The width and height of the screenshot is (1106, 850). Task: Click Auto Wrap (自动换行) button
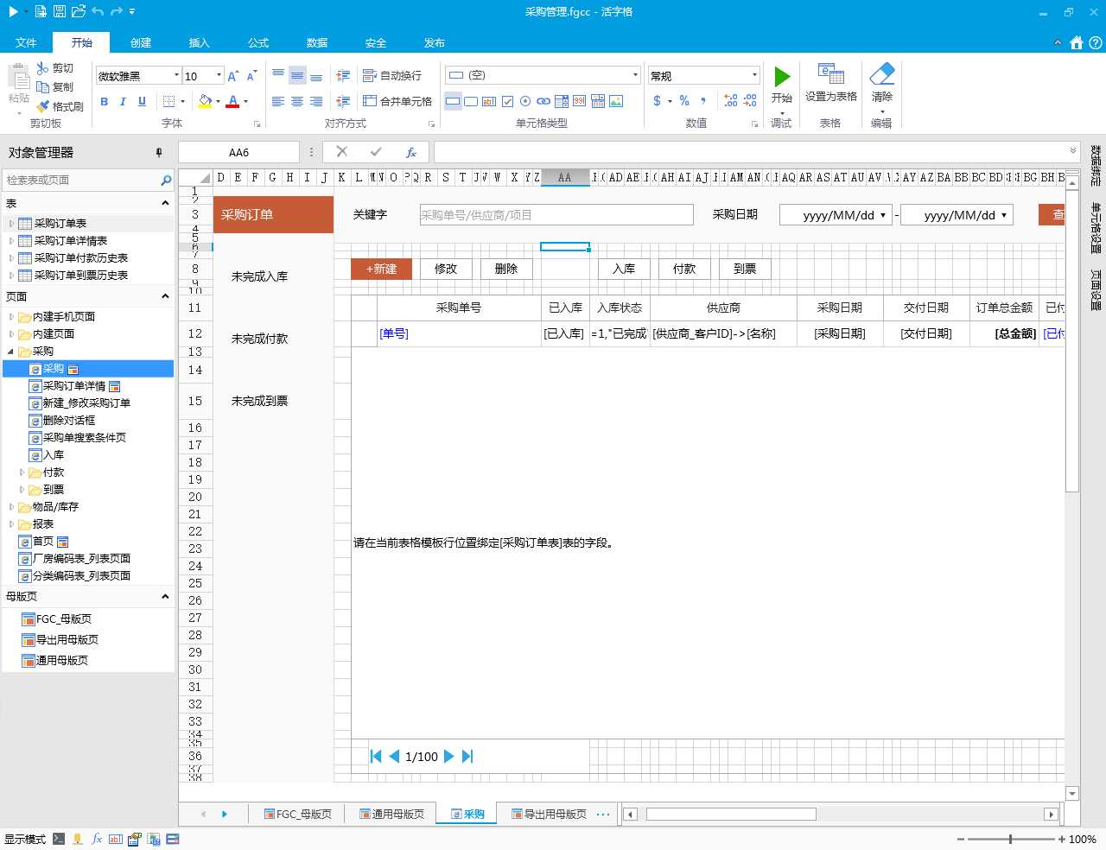click(x=393, y=75)
